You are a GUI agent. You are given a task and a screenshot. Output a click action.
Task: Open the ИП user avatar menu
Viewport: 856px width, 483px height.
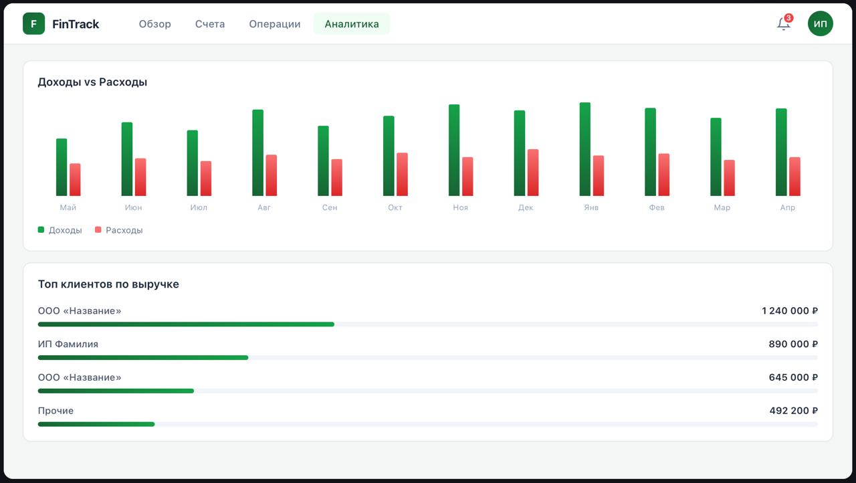pos(821,24)
